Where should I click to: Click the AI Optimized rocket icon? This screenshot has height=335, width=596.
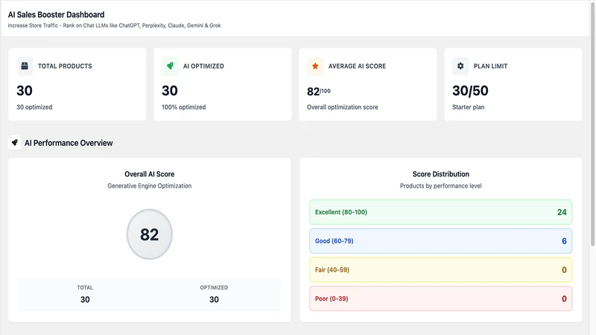[x=170, y=66]
